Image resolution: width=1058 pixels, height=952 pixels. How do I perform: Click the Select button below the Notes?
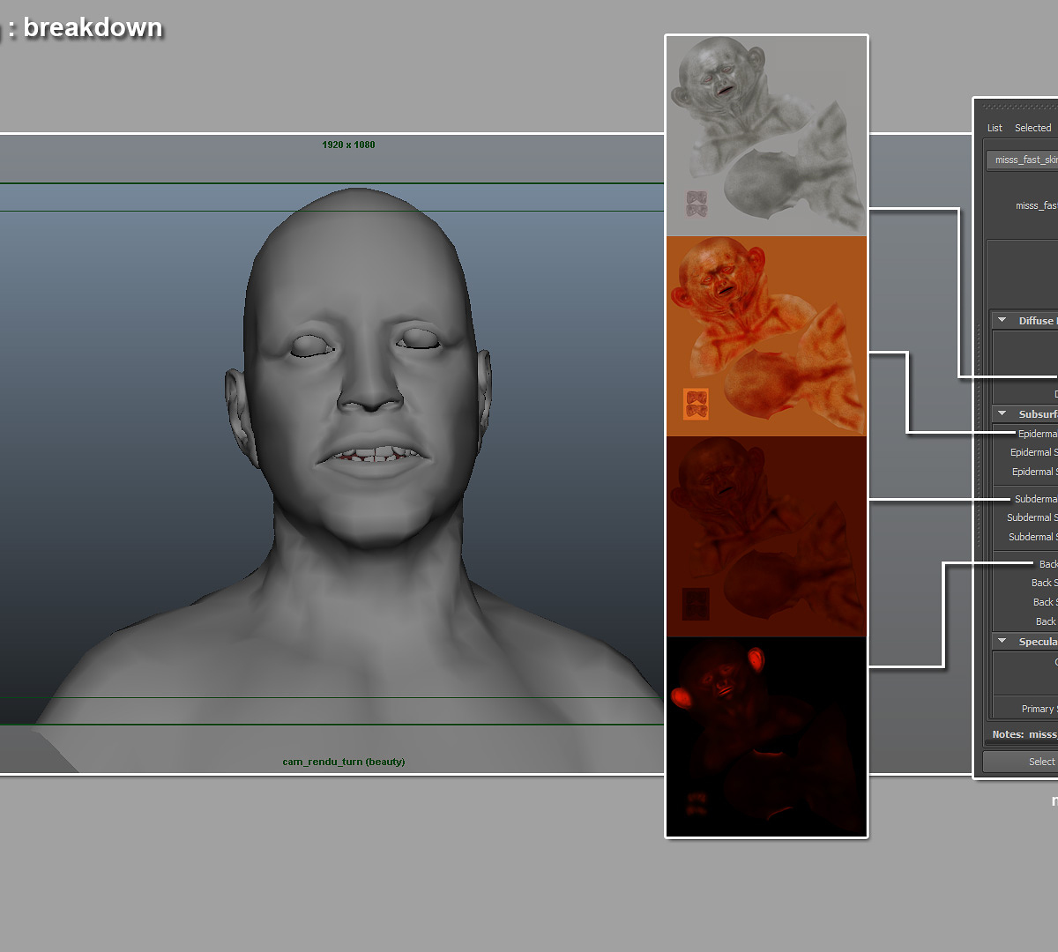click(1021, 762)
